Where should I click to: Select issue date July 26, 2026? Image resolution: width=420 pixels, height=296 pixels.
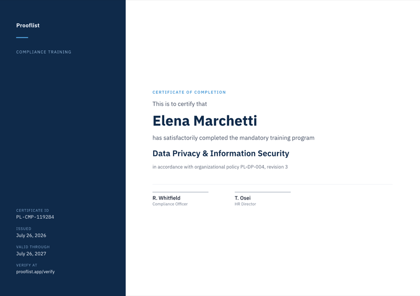coord(31,235)
